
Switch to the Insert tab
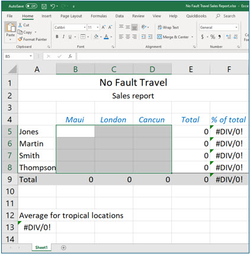pyautogui.click(x=46, y=16)
